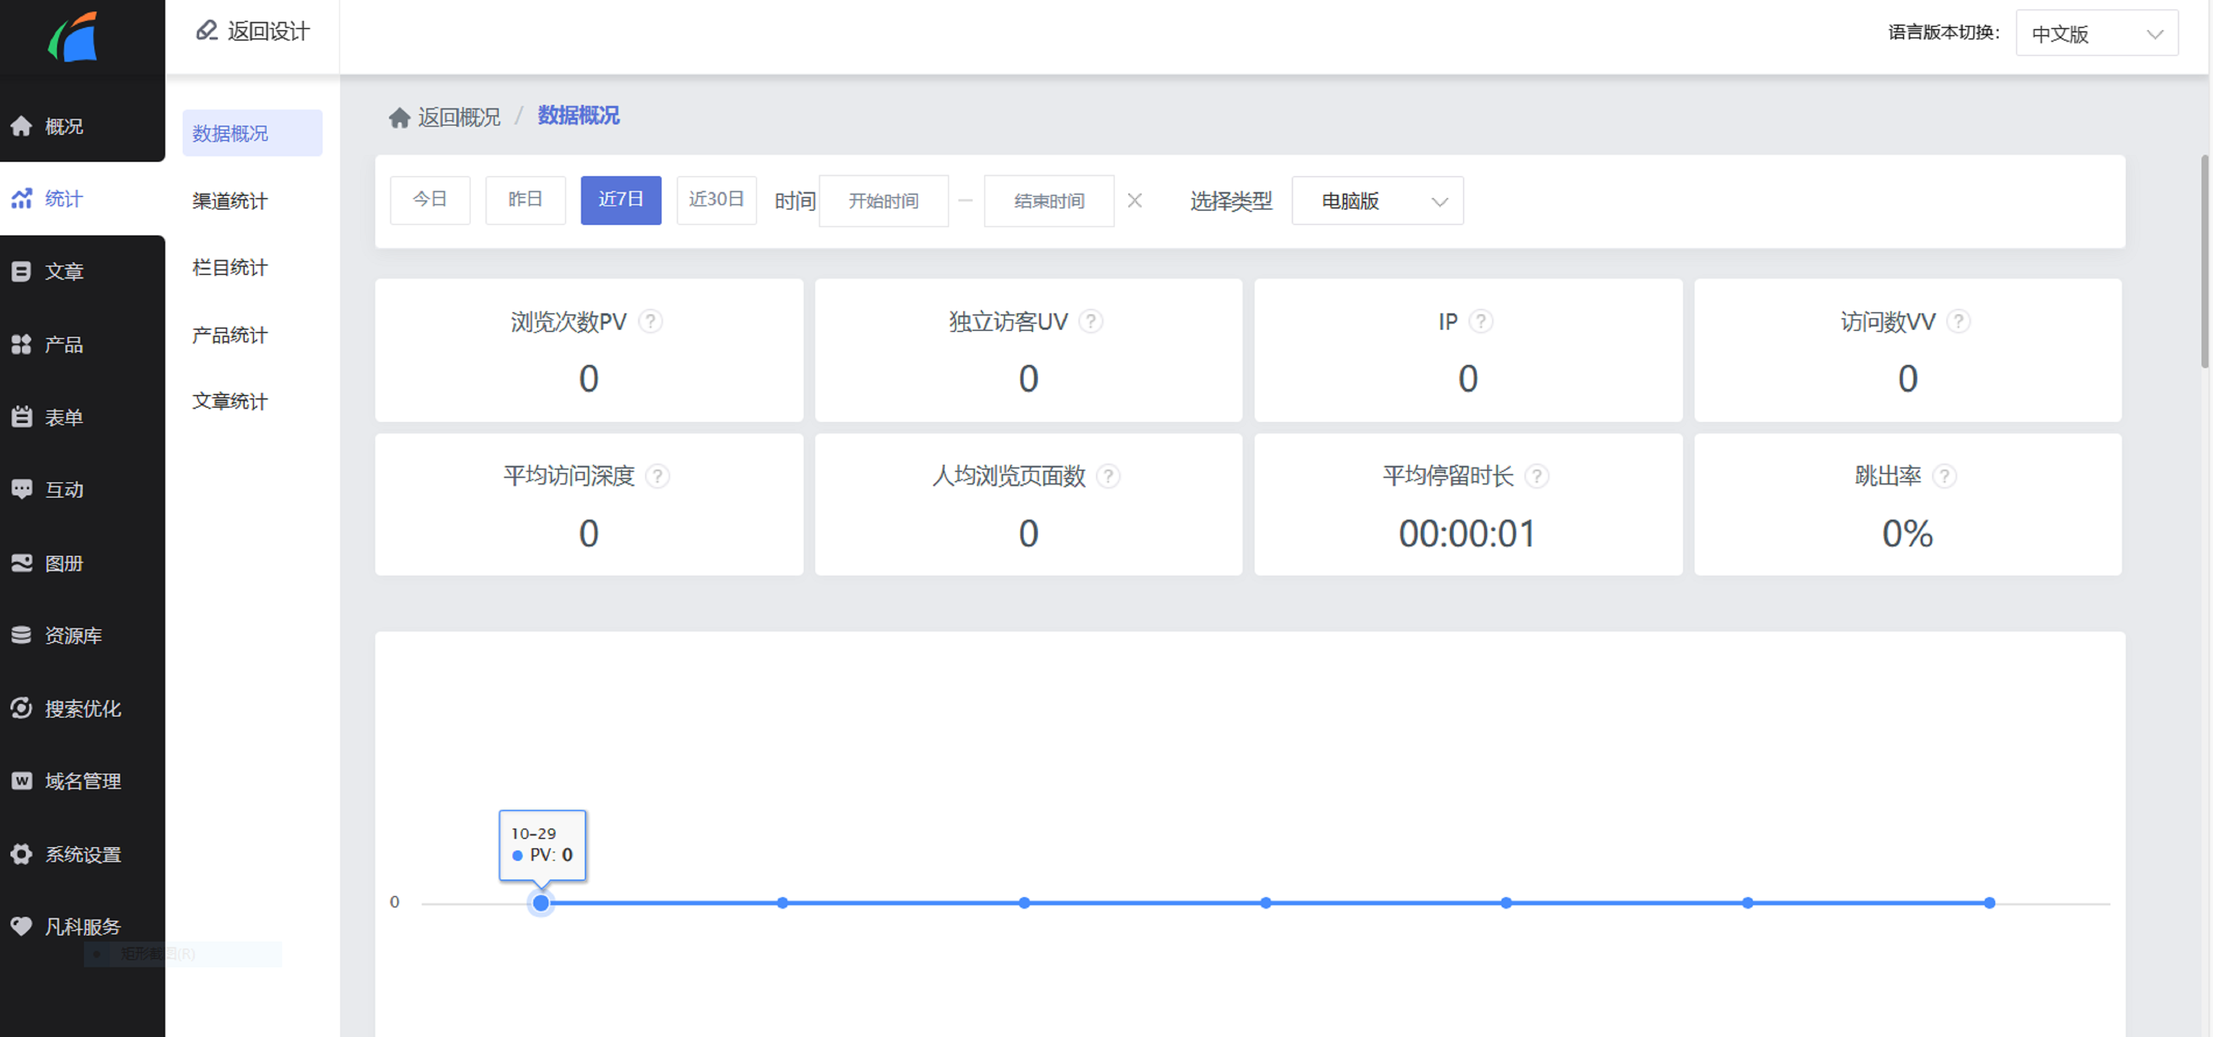This screenshot has height=1037, width=2213.
Task: Open the 文章 section via its icon
Action: tap(21, 272)
